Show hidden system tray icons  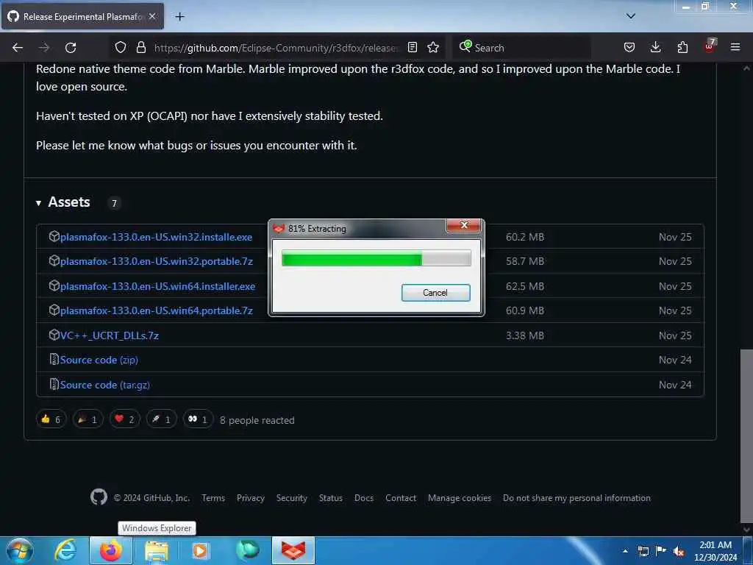pos(625,551)
